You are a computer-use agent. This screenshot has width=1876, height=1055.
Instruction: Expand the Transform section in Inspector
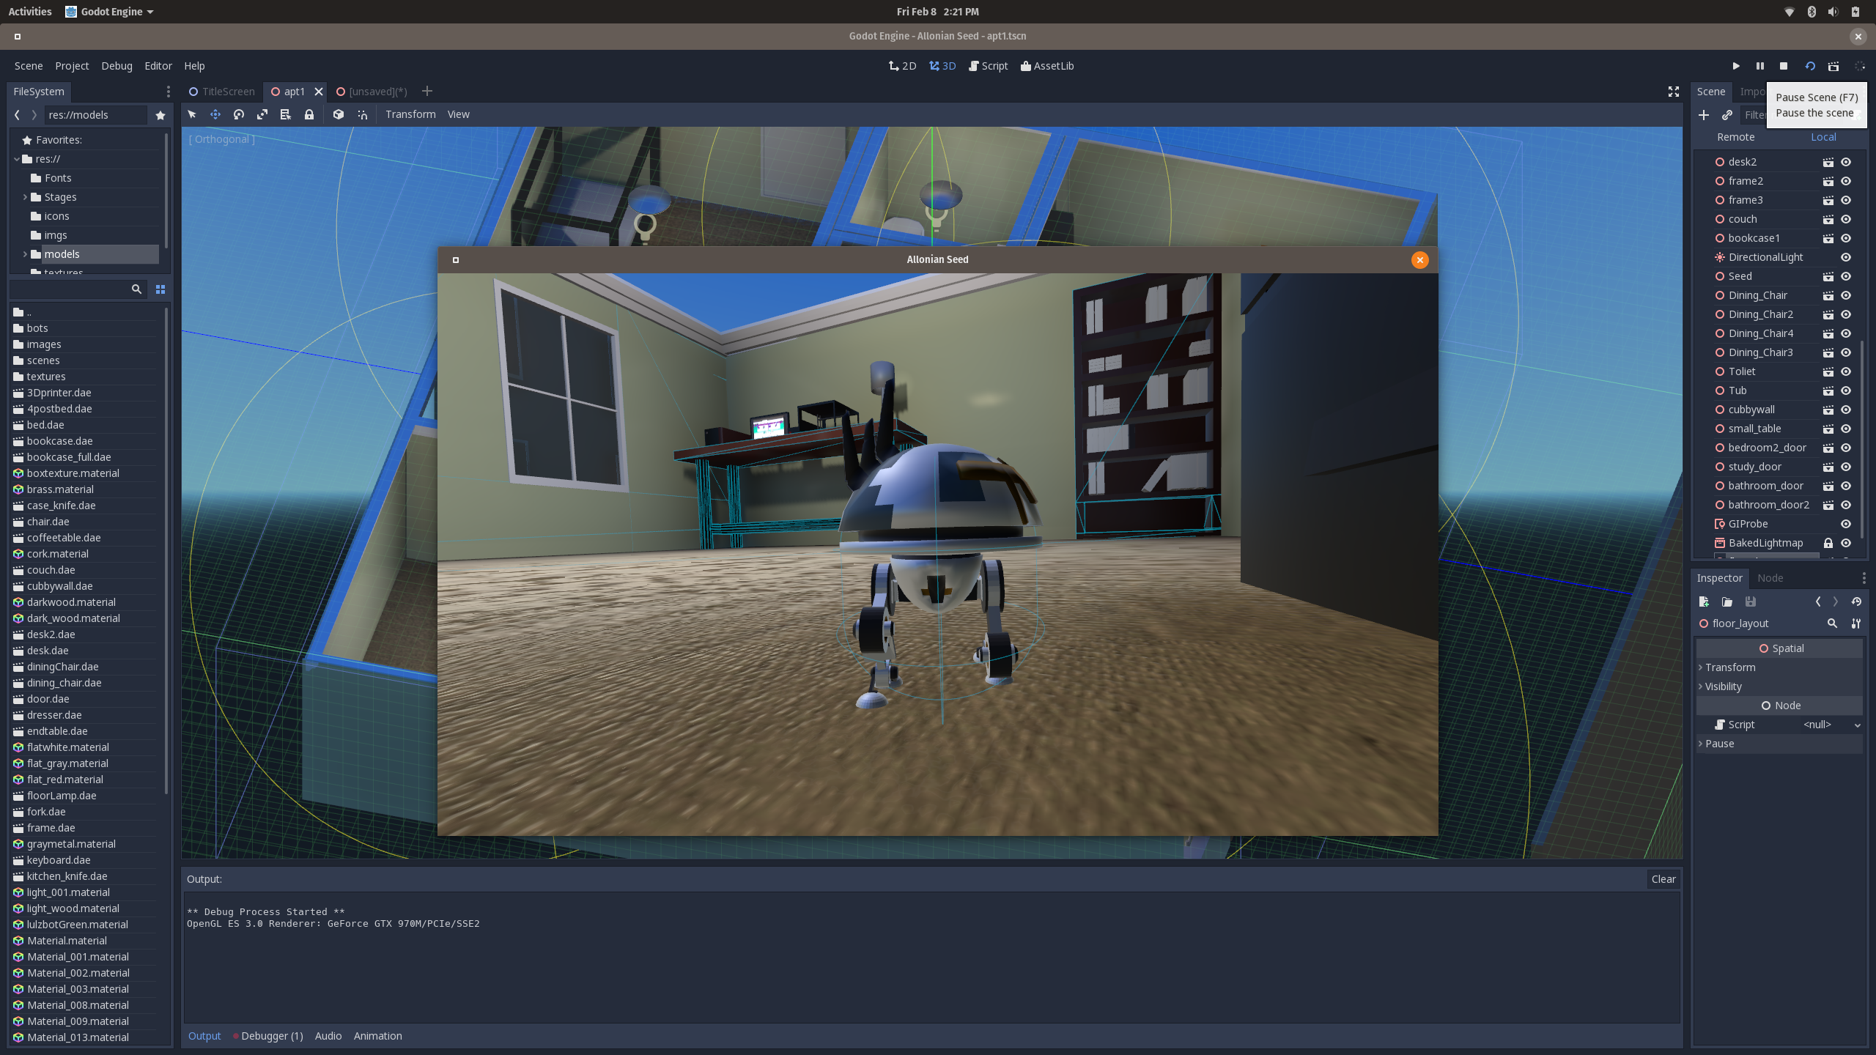(x=1729, y=667)
